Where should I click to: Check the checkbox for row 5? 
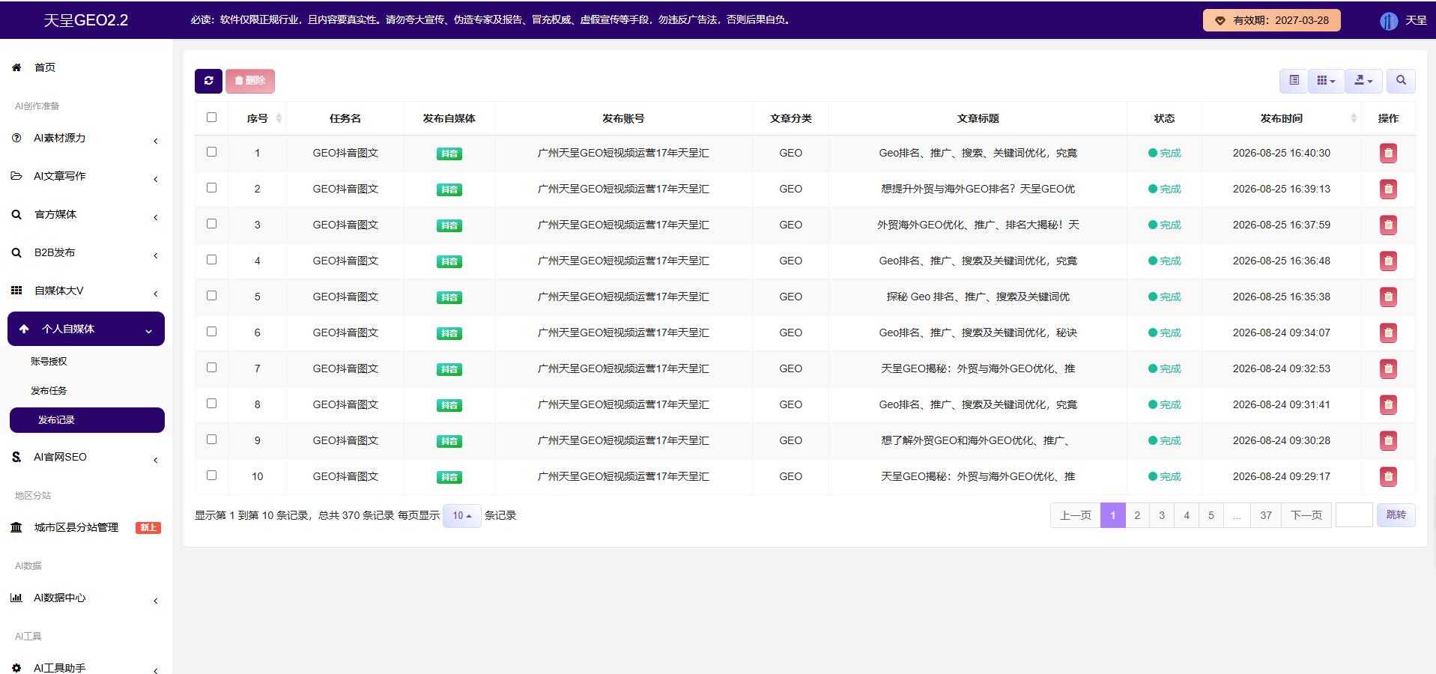(x=211, y=296)
